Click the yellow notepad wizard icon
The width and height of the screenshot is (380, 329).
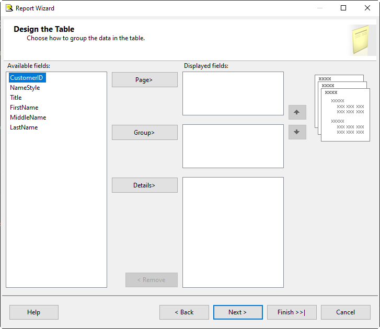(x=361, y=40)
